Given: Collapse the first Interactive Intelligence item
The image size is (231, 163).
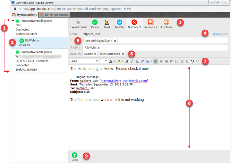Looking at the screenshot, I should click(13, 21).
